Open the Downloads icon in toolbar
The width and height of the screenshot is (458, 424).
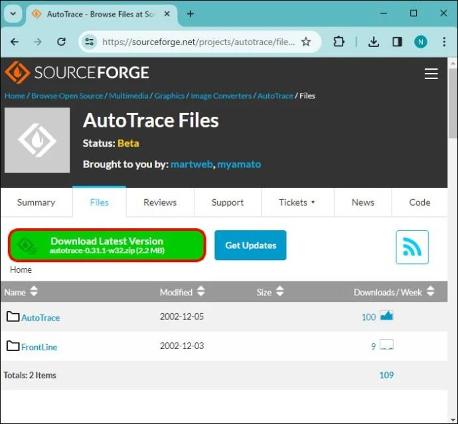coord(374,42)
